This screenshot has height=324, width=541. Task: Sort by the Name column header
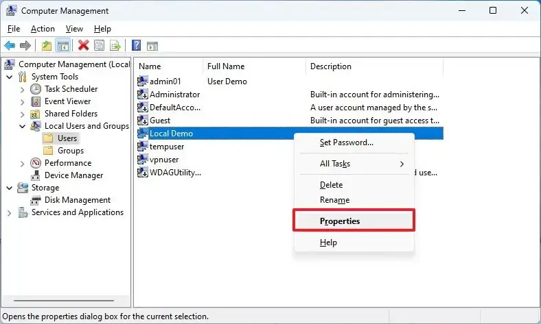[169, 66]
